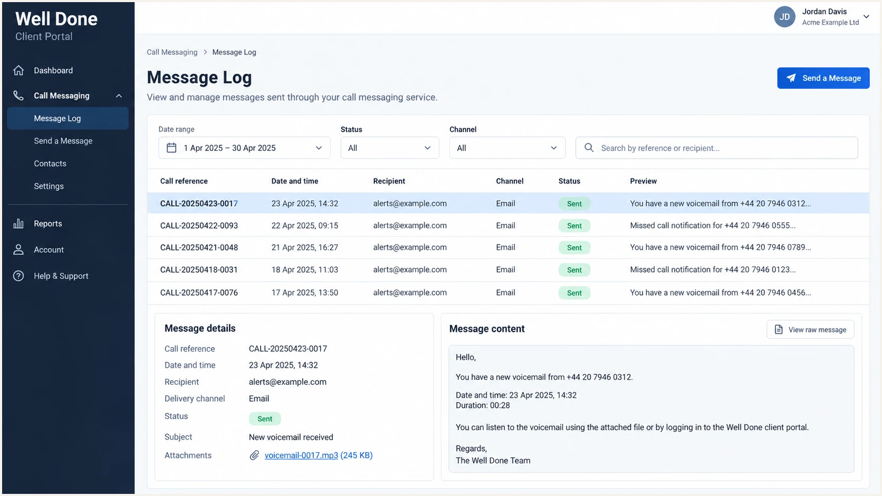The height and width of the screenshot is (496, 882).
Task: Select Message Log in the sidebar
Action: pyautogui.click(x=68, y=118)
